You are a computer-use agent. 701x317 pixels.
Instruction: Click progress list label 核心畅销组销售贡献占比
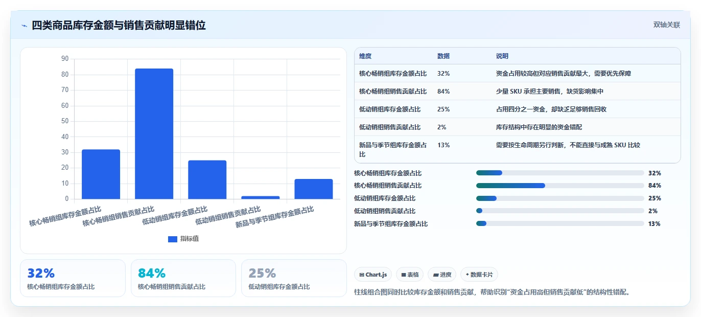388,186
